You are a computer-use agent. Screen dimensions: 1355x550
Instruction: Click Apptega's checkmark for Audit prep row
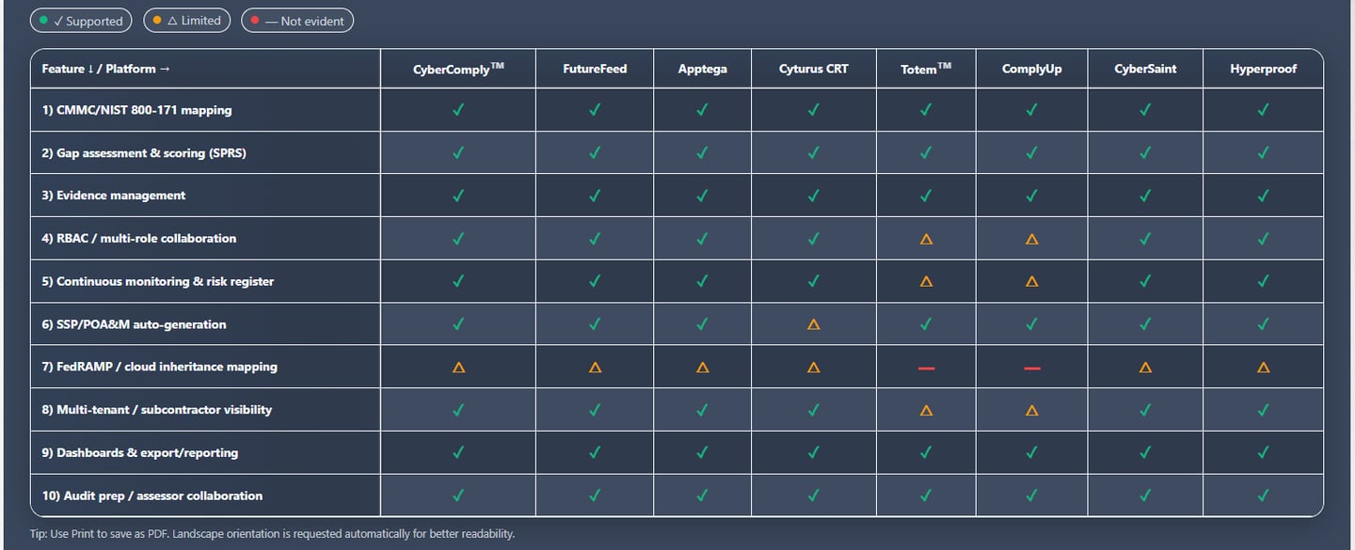coord(702,495)
